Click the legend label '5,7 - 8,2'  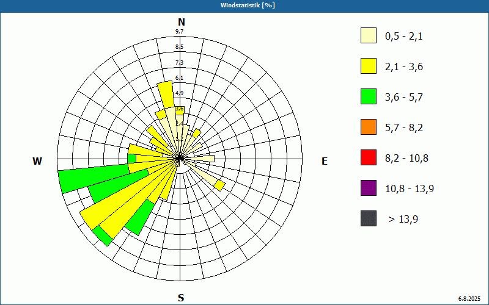point(404,128)
